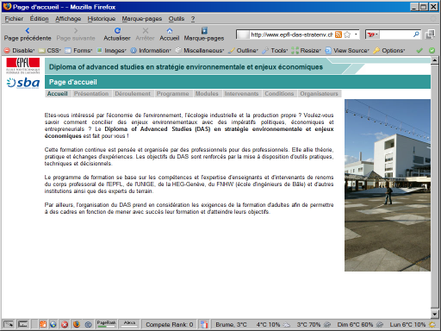Click the orange icon in status bar
Screen dimensions: 441x331
(x=43, y=324)
